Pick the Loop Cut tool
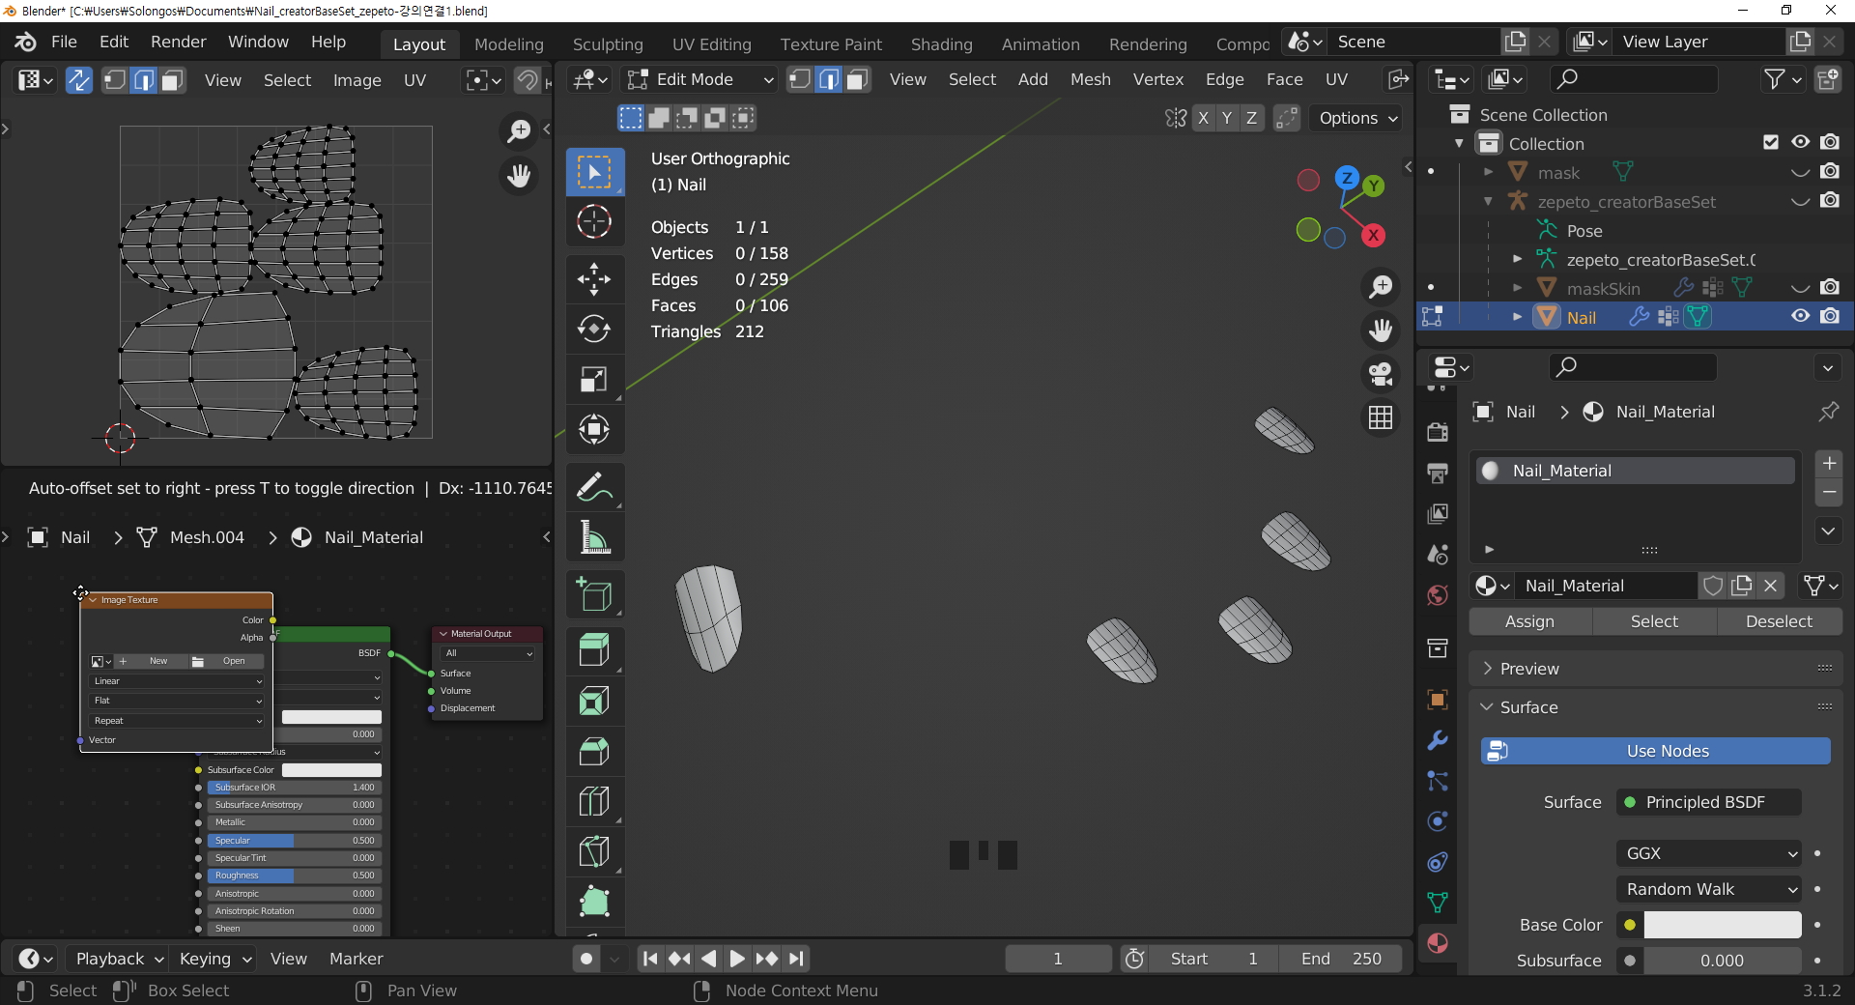This screenshot has width=1855, height=1005. [594, 801]
